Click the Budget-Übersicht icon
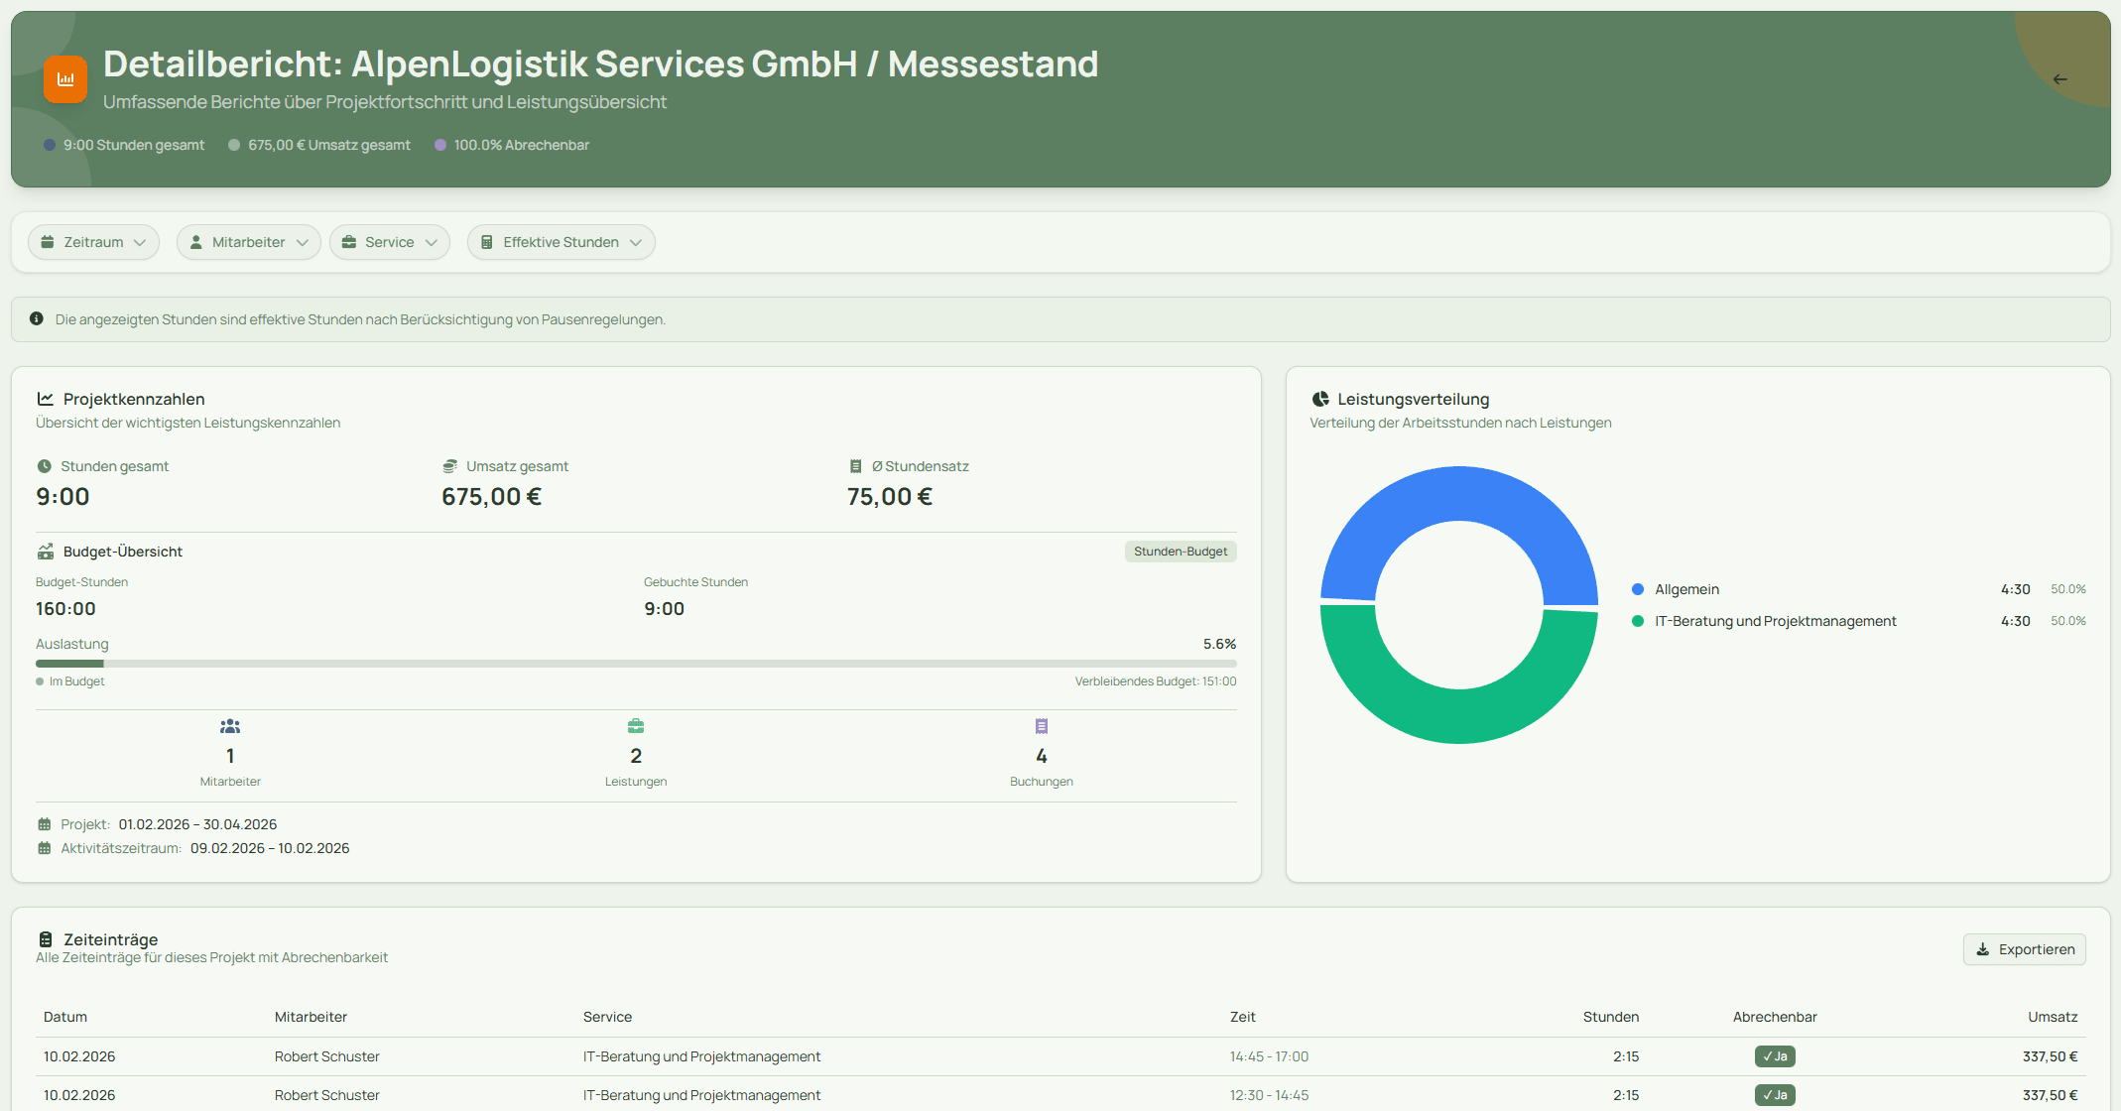Viewport: 2121px width, 1111px height. point(46,552)
